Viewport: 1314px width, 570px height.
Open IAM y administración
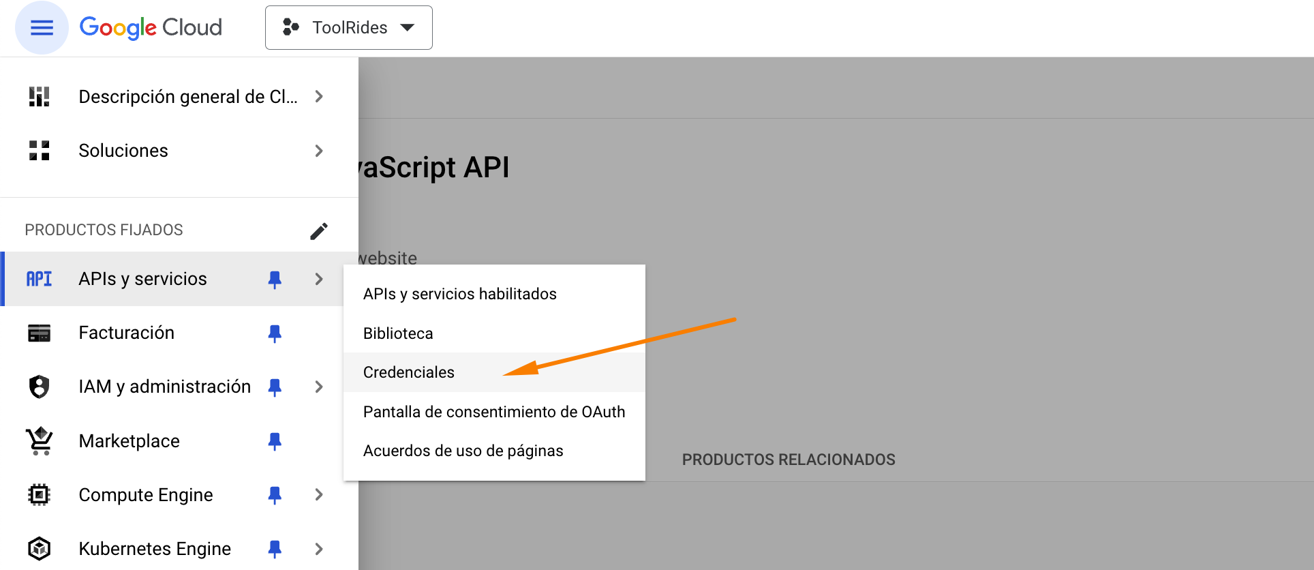tap(165, 387)
